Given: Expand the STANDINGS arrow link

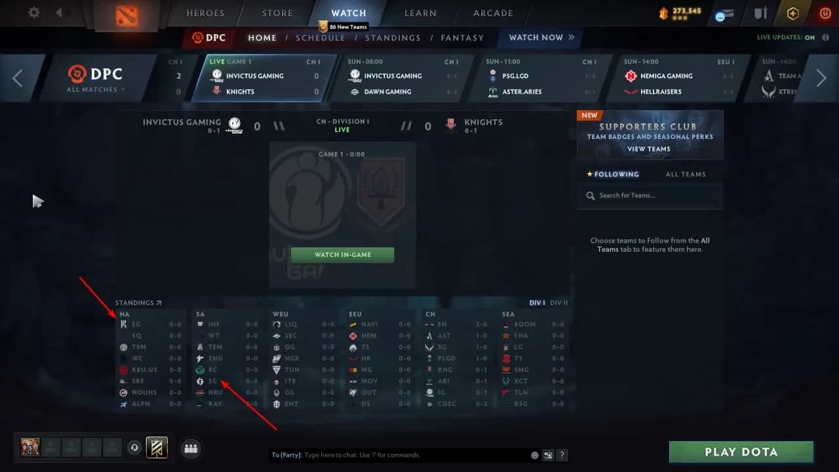Looking at the screenshot, I should [138, 303].
